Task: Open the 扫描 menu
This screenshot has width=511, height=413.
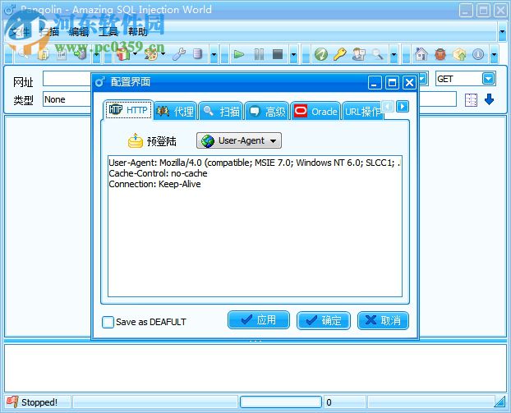Action: [49, 31]
